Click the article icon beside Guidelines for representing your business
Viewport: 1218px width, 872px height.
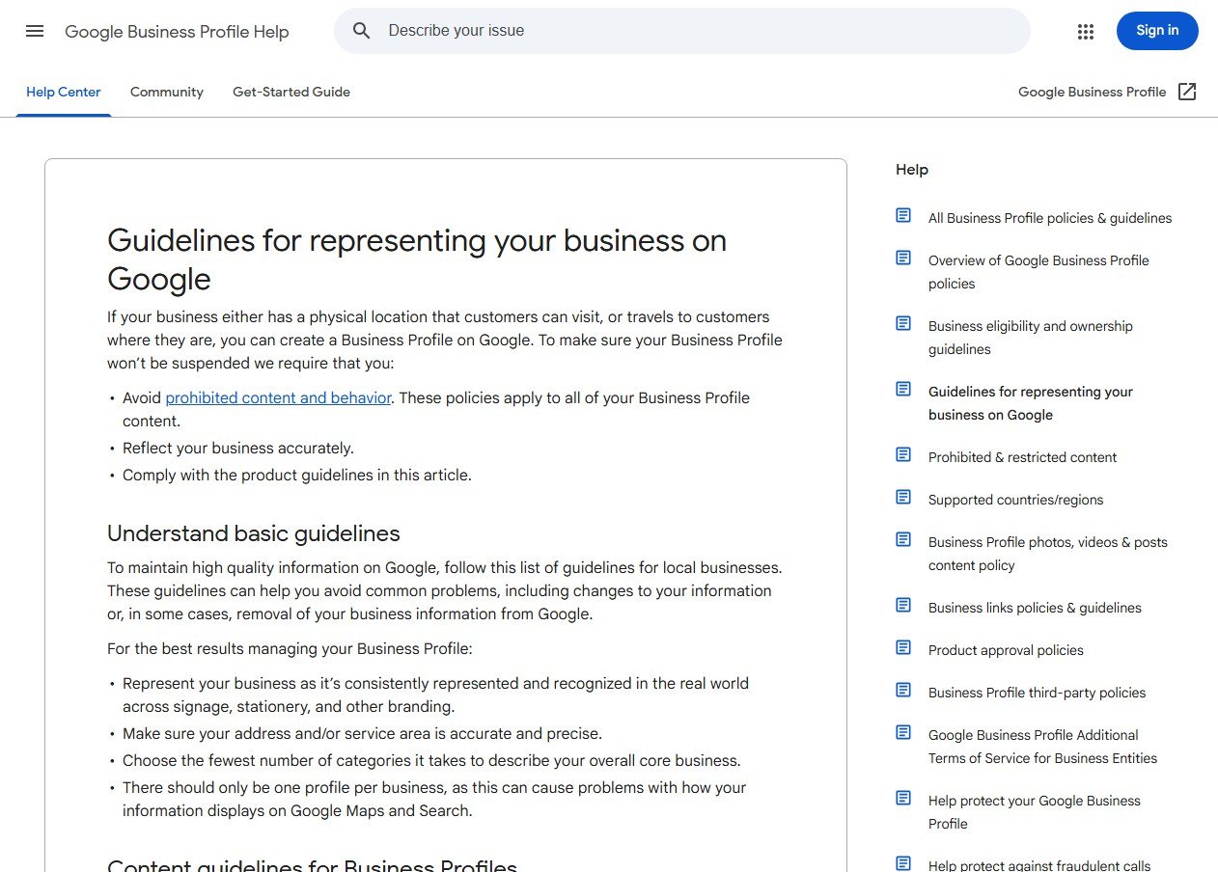coord(903,389)
